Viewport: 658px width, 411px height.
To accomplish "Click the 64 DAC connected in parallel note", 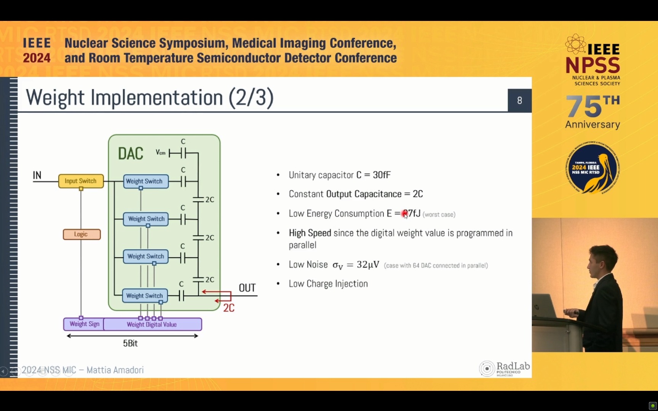I will click(436, 266).
